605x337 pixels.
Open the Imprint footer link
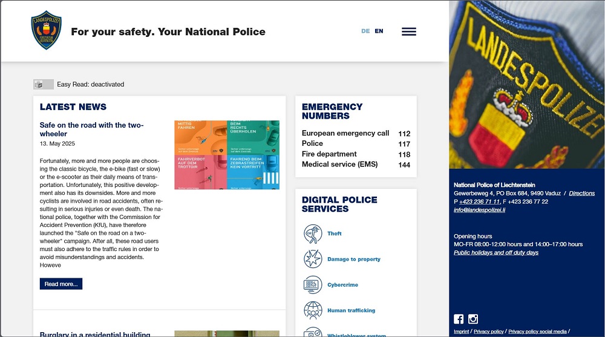point(461,332)
